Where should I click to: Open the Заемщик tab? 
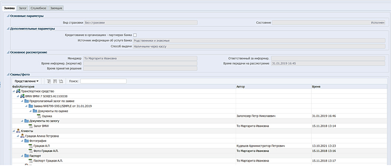pos(56,7)
